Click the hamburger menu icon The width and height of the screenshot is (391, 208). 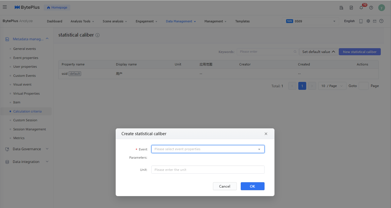[x=5, y=7]
